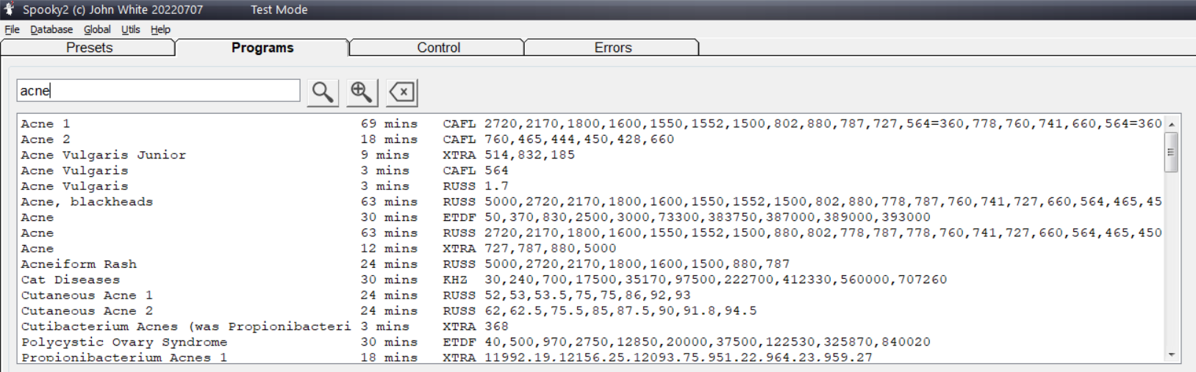Select the Polycystic Ovary Syndrome program

tap(124, 342)
